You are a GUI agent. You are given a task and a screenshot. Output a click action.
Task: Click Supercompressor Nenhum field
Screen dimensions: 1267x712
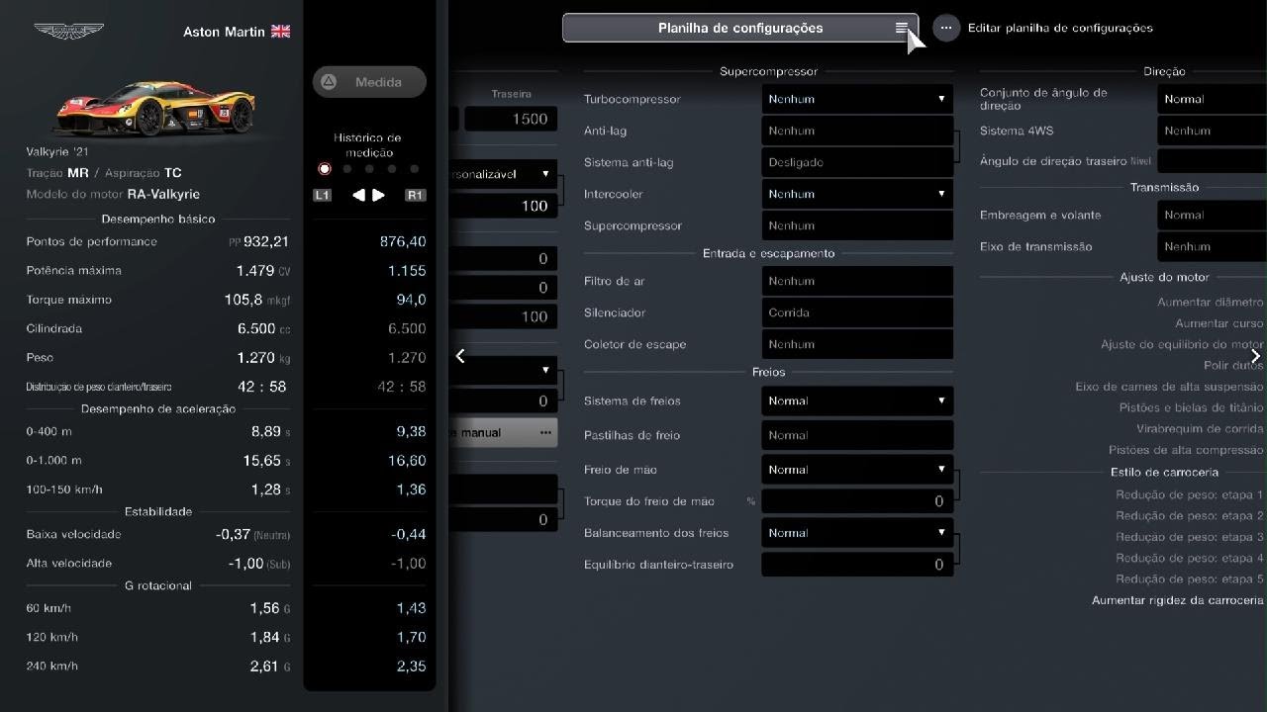click(x=857, y=225)
